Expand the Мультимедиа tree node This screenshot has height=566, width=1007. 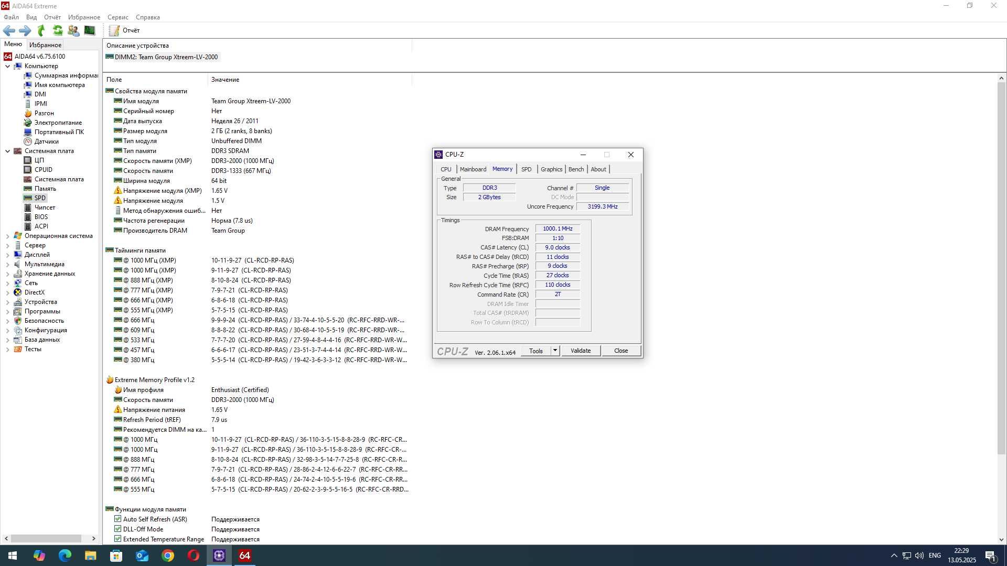(7, 264)
